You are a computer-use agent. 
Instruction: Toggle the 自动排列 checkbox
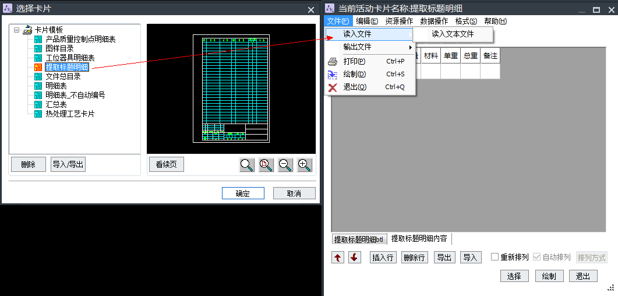pos(537,257)
